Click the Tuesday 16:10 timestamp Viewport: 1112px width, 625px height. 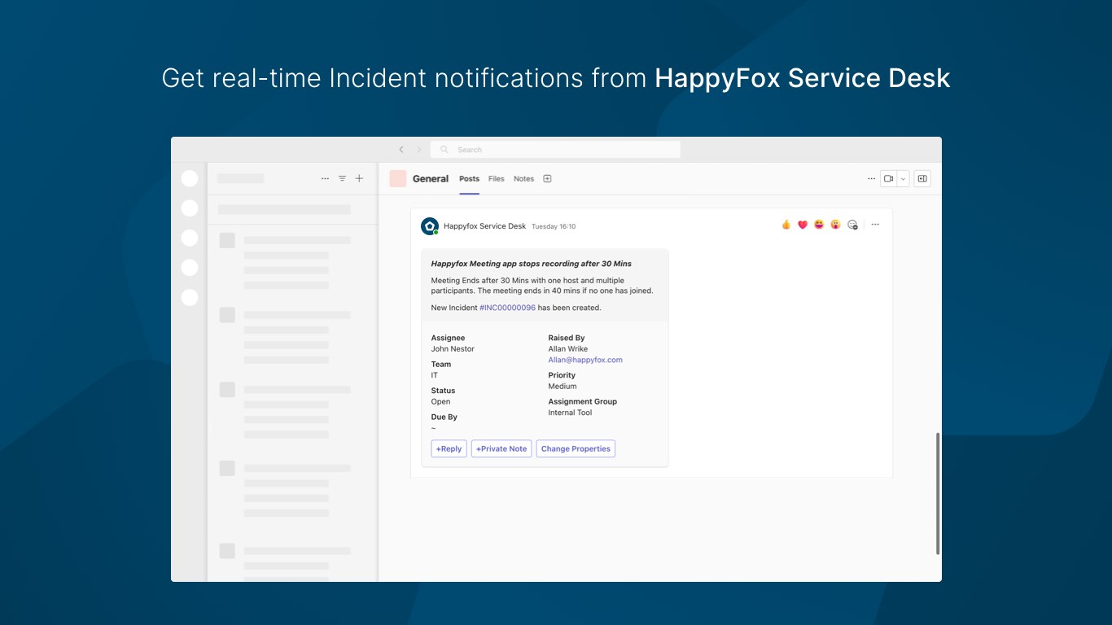click(x=554, y=226)
